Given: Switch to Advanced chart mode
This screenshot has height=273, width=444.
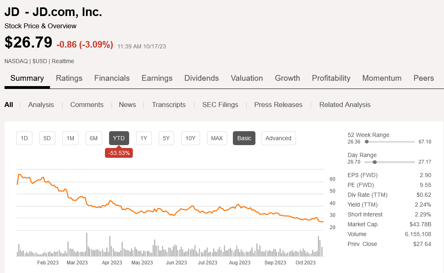Looking at the screenshot, I should [x=279, y=138].
